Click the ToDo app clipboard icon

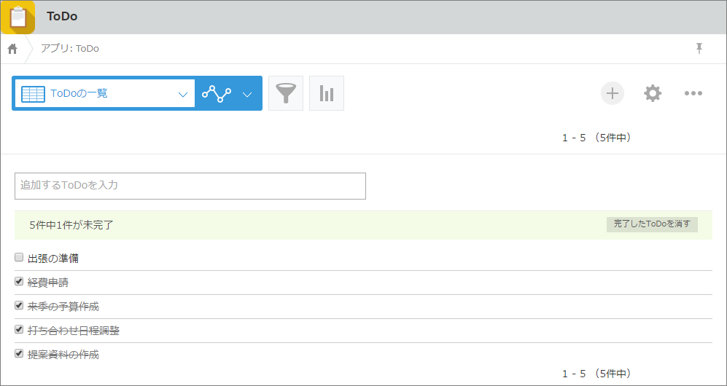[x=18, y=17]
